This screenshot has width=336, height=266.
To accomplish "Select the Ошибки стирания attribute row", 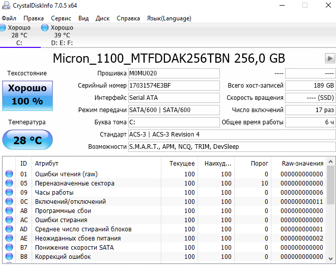I will pyautogui.click(x=164, y=220).
